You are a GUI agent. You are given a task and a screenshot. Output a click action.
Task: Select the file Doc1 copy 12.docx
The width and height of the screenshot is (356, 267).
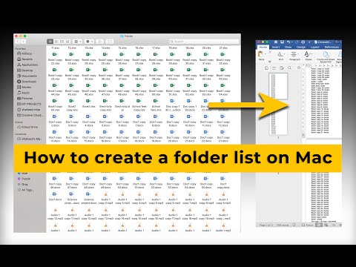click(x=223, y=120)
